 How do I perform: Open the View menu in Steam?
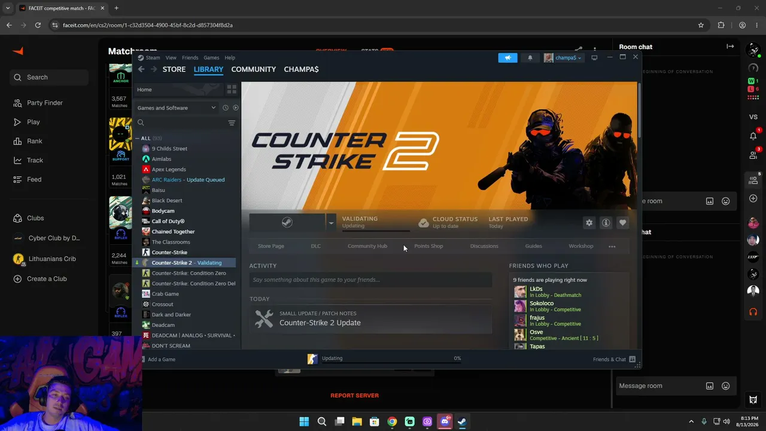coord(171,57)
